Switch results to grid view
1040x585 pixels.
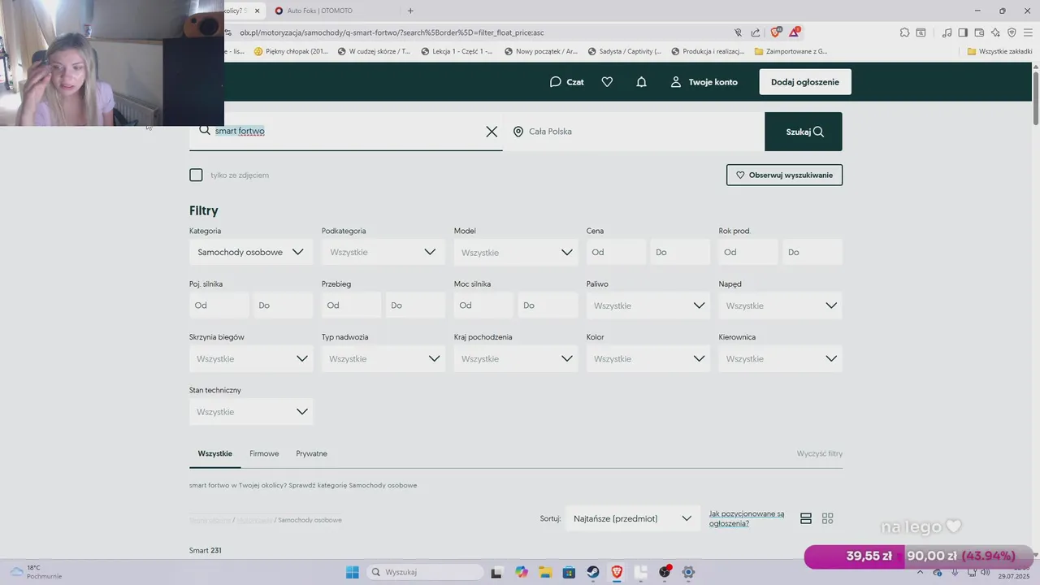click(x=828, y=518)
